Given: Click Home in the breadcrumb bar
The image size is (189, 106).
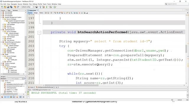Looking at the screenshot, I should (x=32, y=87).
